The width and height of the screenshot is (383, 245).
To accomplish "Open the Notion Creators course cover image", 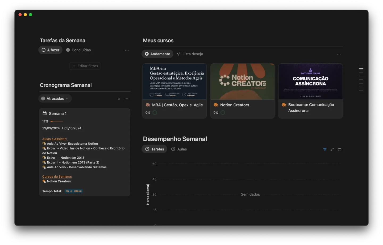I will (x=243, y=81).
